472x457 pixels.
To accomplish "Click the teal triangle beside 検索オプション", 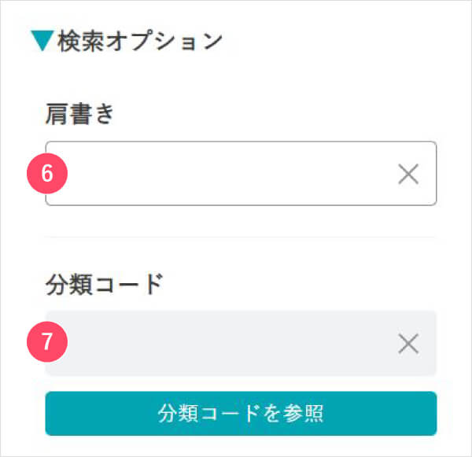I will pyautogui.click(x=42, y=41).
